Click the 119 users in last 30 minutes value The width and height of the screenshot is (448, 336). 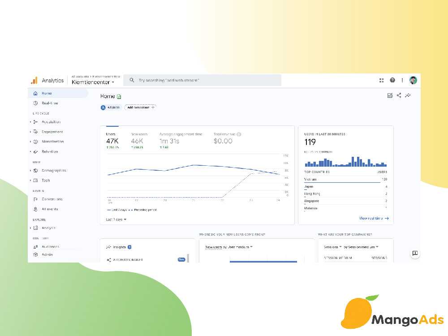(x=310, y=142)
